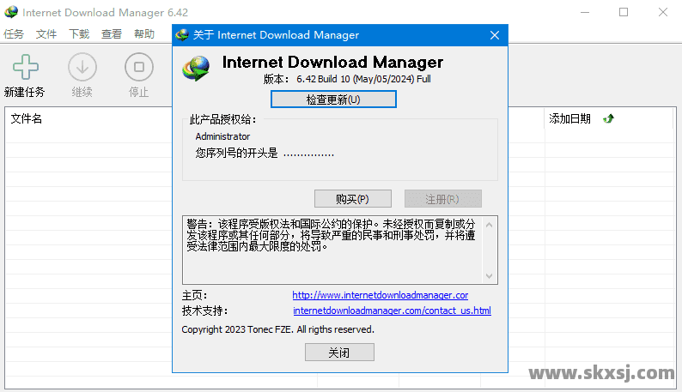Open the 任务 (Tasks) menu
This screenshot has height=392, width=682.
pos(14,34)
